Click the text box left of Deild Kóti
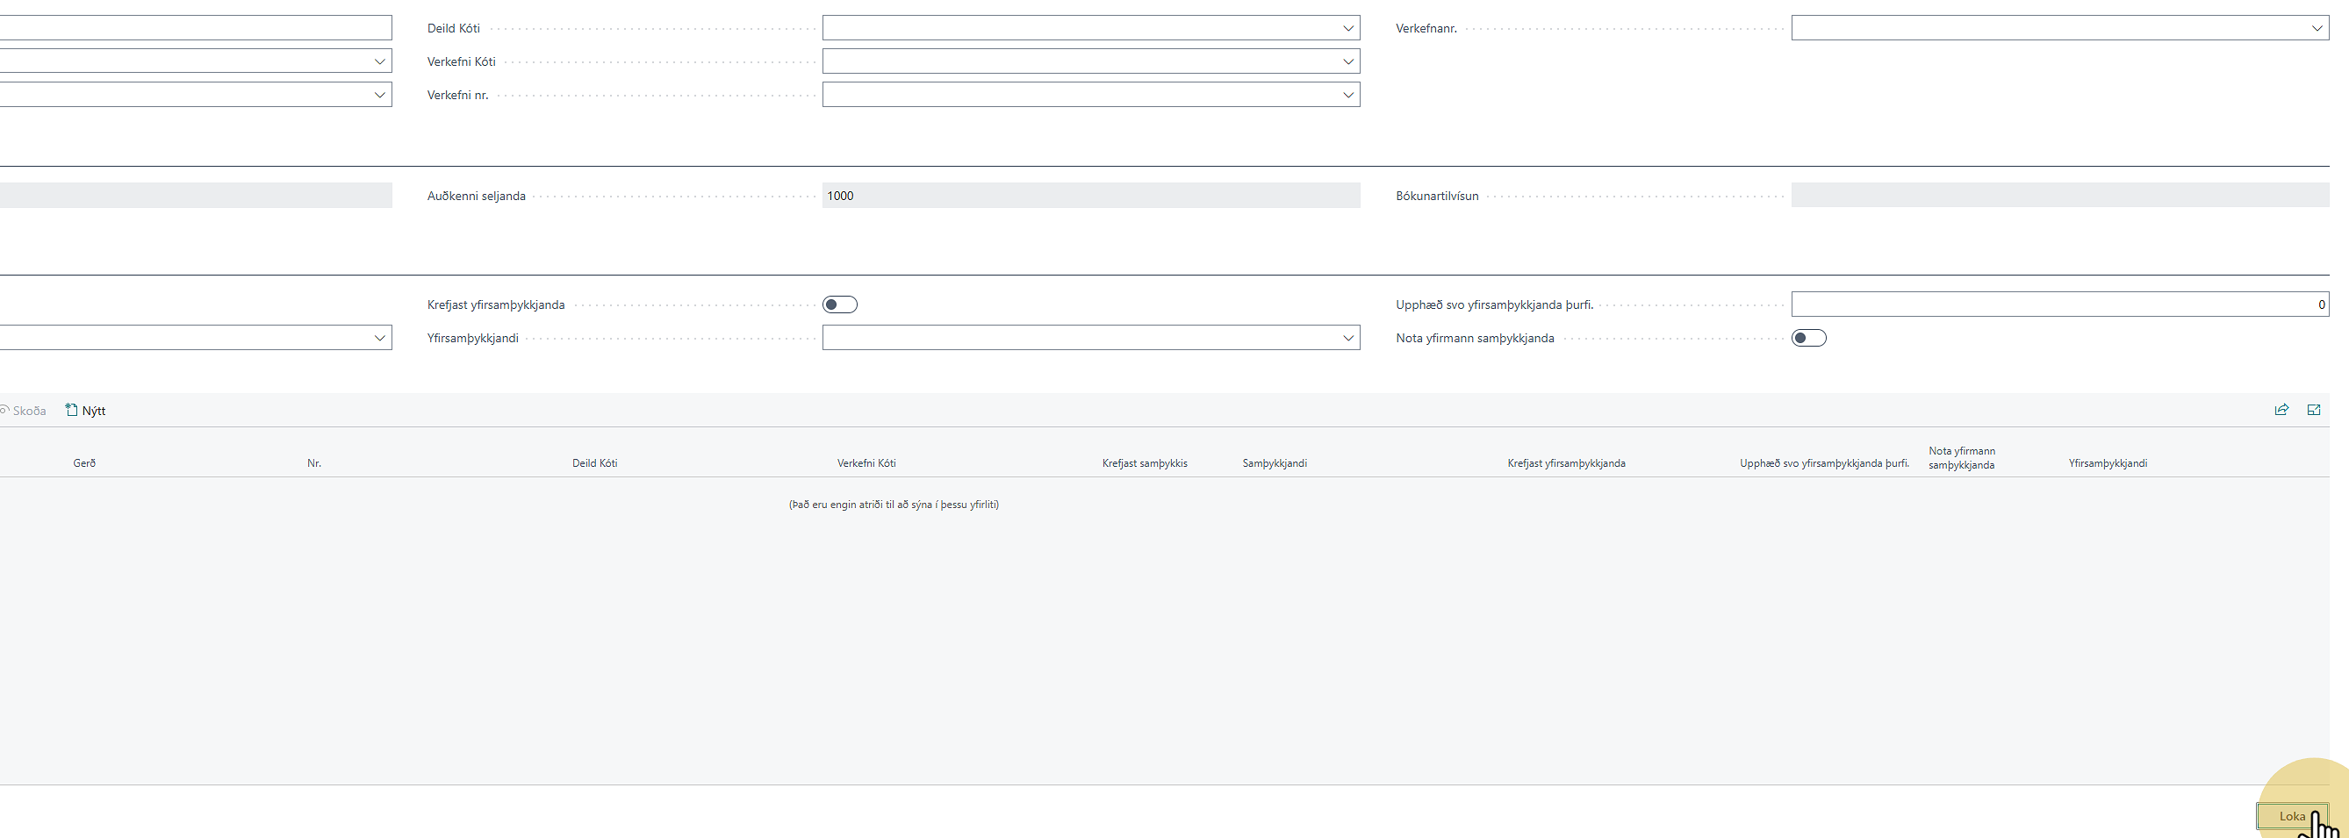Image resolution: width=2349 pixels, height=838 pixels. (195, 28)
